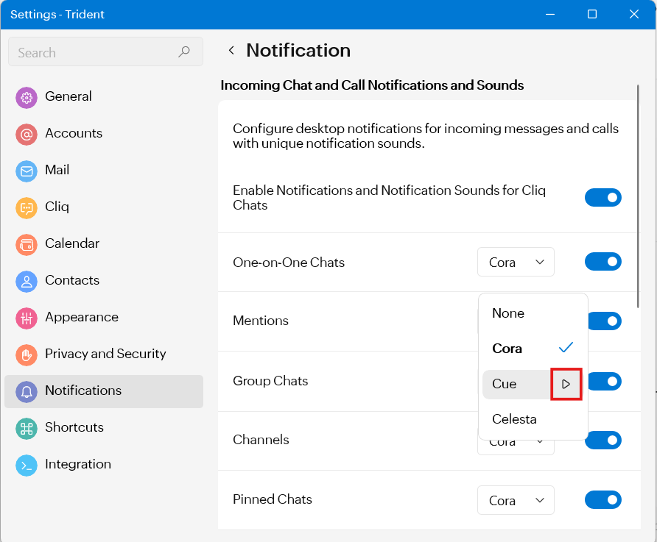Turn off One-on-One Chats toggle
This screenshot has width=657, height=542.
[x=602, y=262]
